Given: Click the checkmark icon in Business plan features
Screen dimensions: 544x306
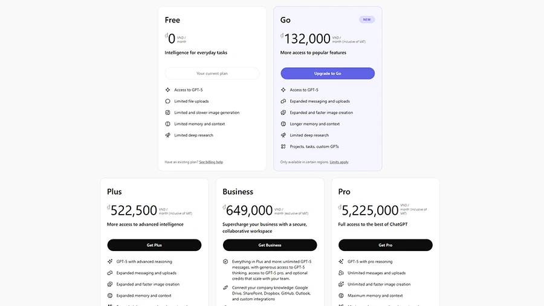Looking at the screenshot, I should click(225, 262).
